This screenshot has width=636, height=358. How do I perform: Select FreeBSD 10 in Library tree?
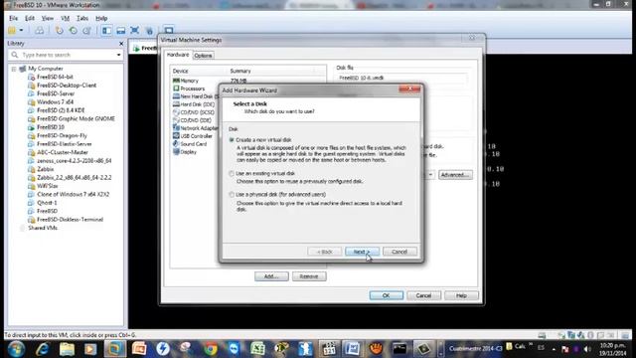click(51, 127)
